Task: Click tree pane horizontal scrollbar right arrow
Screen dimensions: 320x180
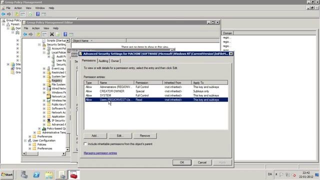Action: [x=64, y=153]
